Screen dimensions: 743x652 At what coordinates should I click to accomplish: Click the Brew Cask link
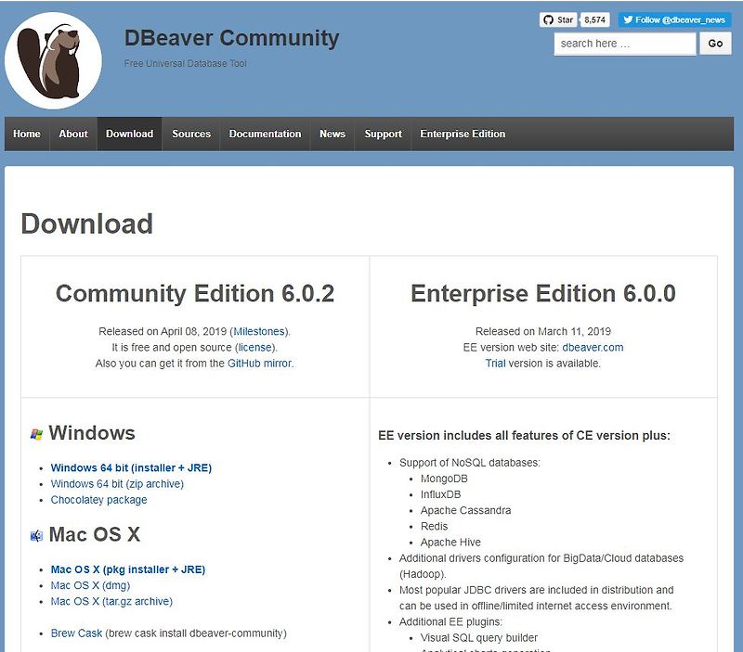click(76, 633)
